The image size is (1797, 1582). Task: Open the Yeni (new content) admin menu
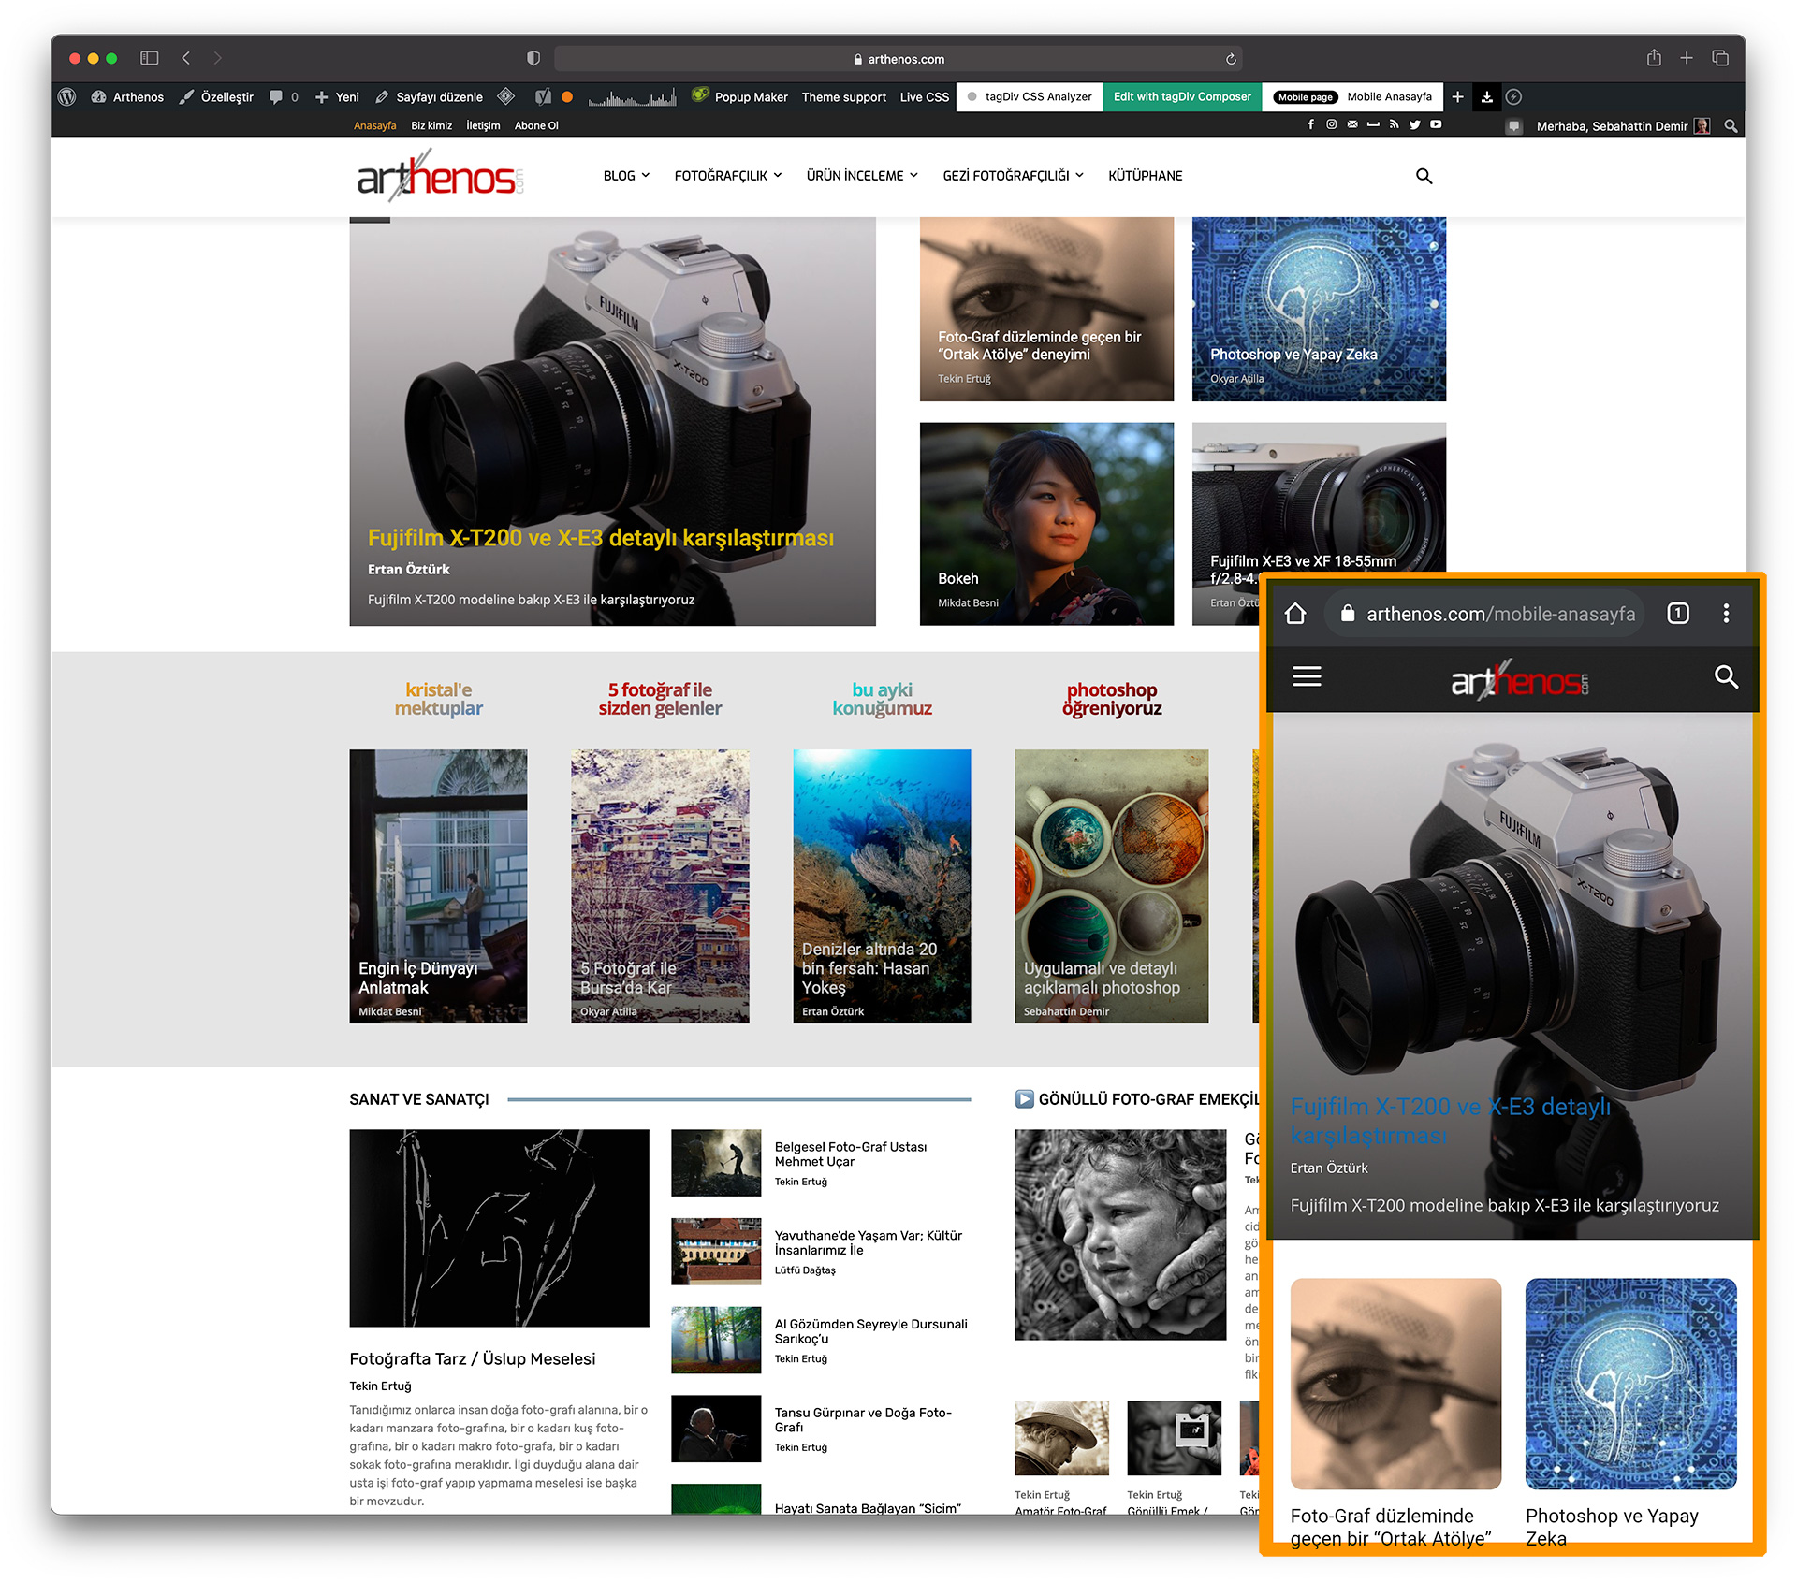pyautogui.click(x=337, y=96)
